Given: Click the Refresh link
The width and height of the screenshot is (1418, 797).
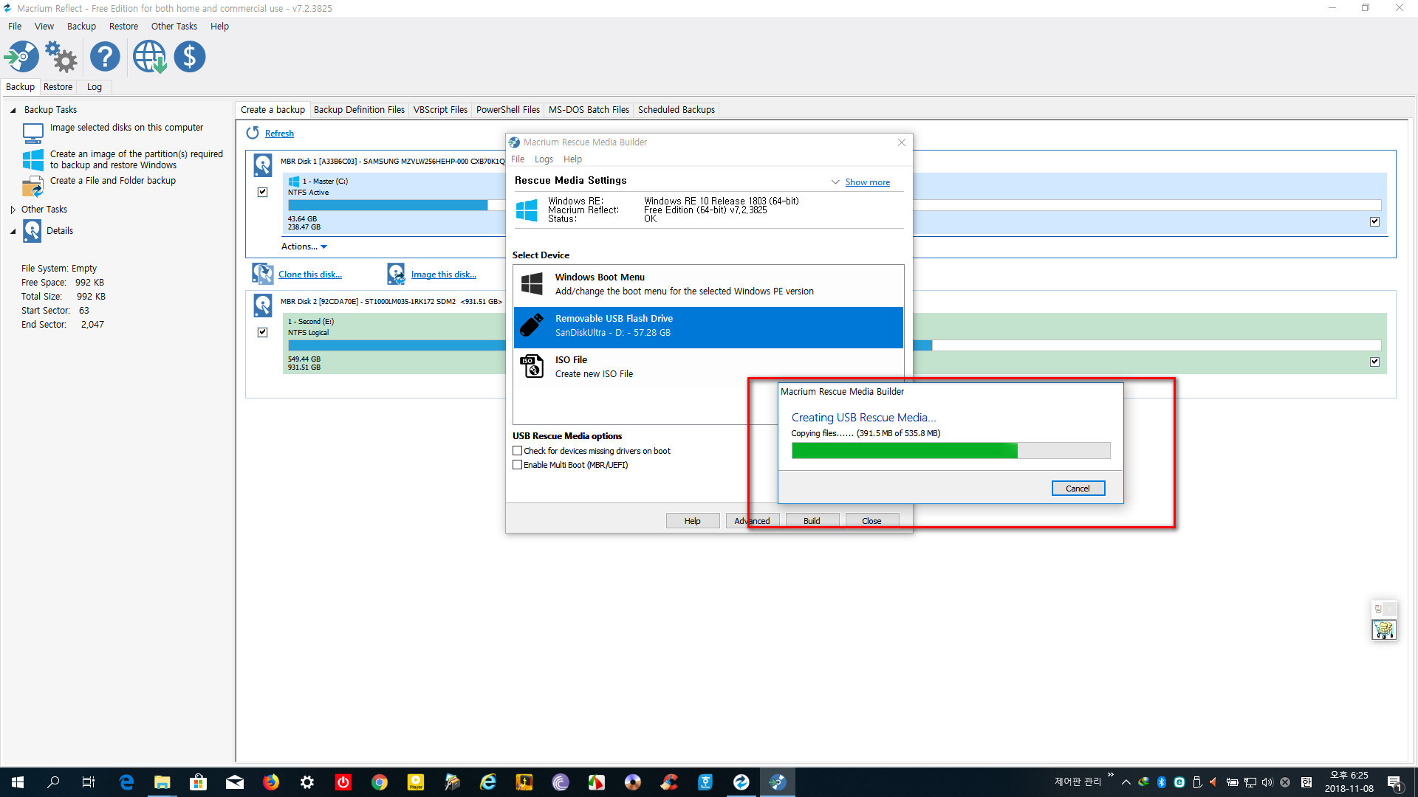Looking at the screenshot, I should point(279,134).
